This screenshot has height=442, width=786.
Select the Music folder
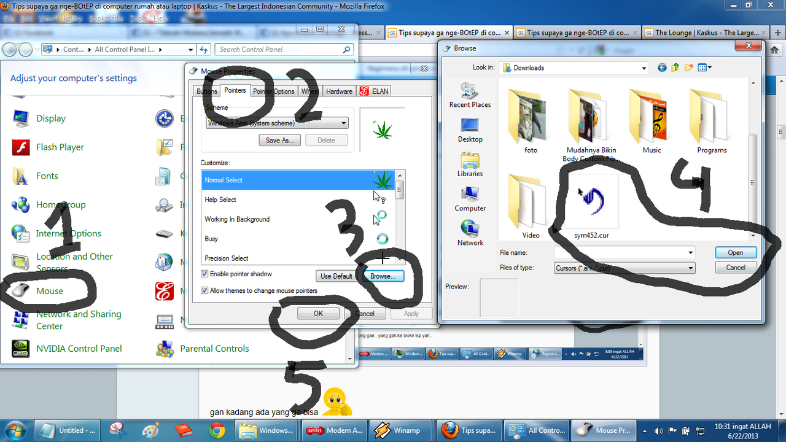652,121
